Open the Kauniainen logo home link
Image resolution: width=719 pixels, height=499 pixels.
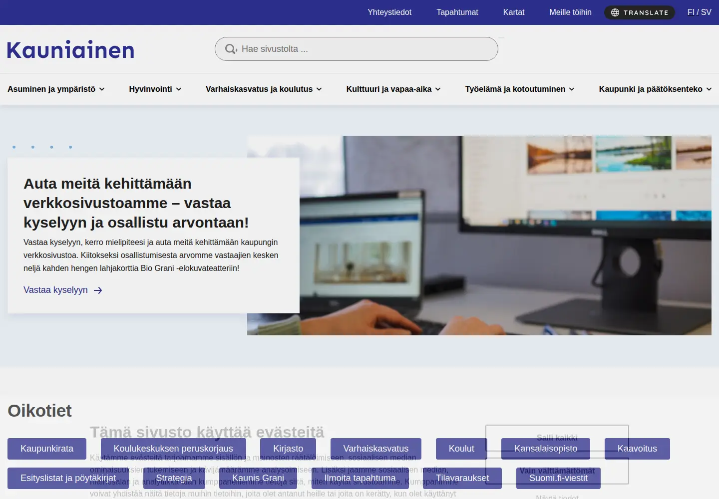(x=71, y=50)
